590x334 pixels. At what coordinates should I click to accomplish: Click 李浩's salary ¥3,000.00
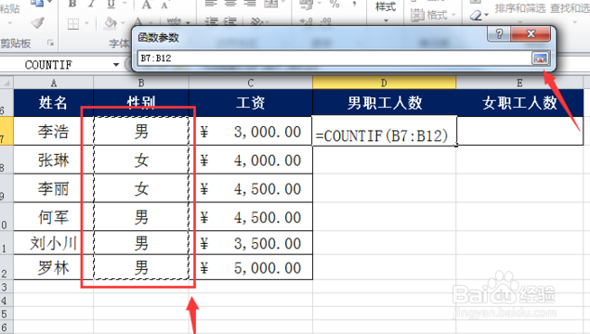251,131
